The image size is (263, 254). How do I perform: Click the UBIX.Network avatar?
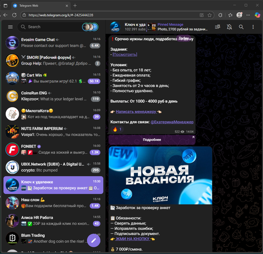[12, 167]
